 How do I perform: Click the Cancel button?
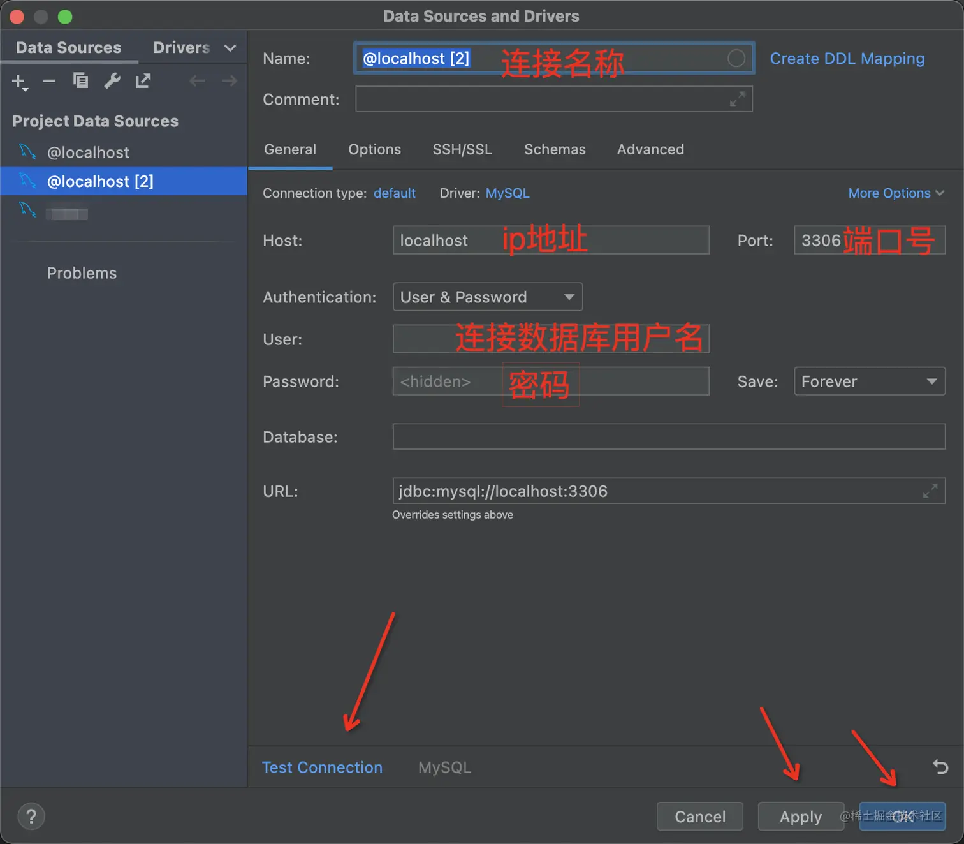coord(700,817)
